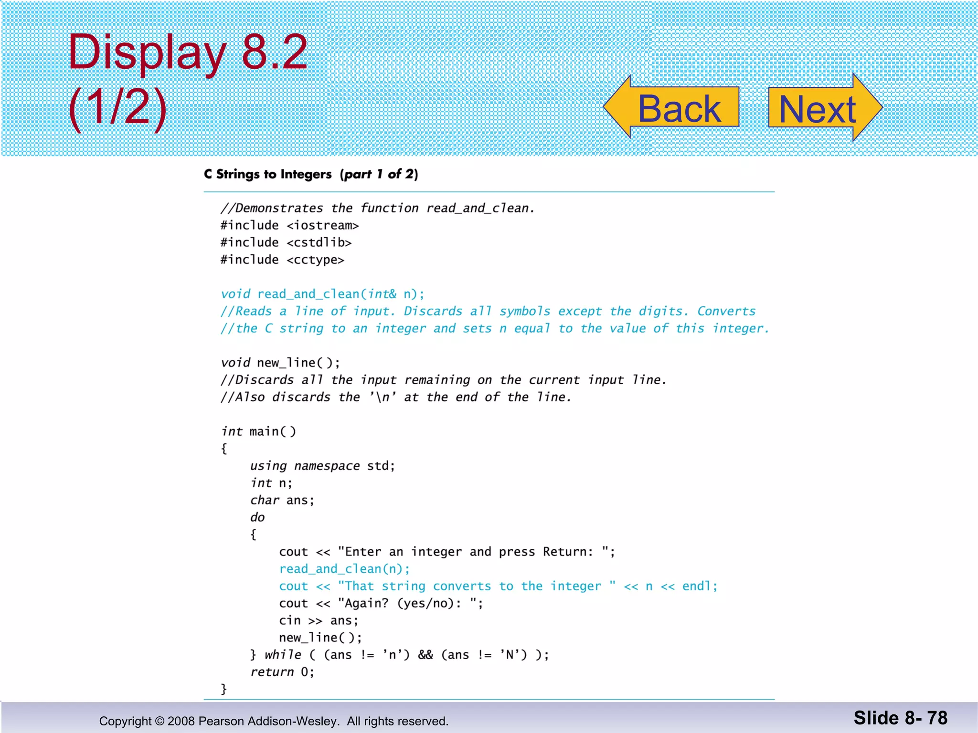This screenshot has width=978, height=733.
Task: Click the 'Enter an integer and press Return' line
Action: [447, 552]
